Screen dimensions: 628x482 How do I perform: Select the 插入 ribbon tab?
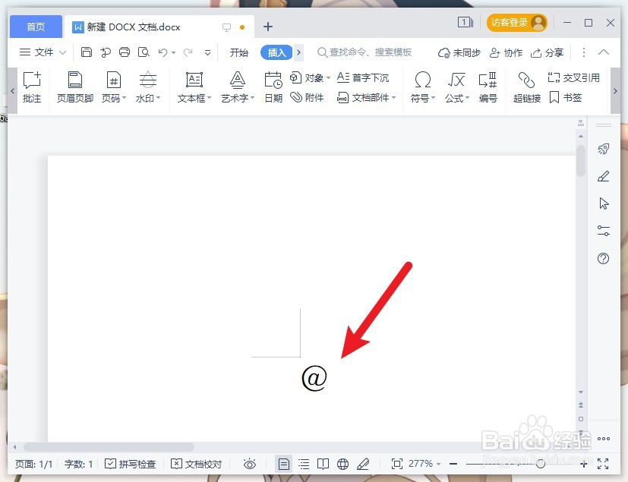pos(276,52)
